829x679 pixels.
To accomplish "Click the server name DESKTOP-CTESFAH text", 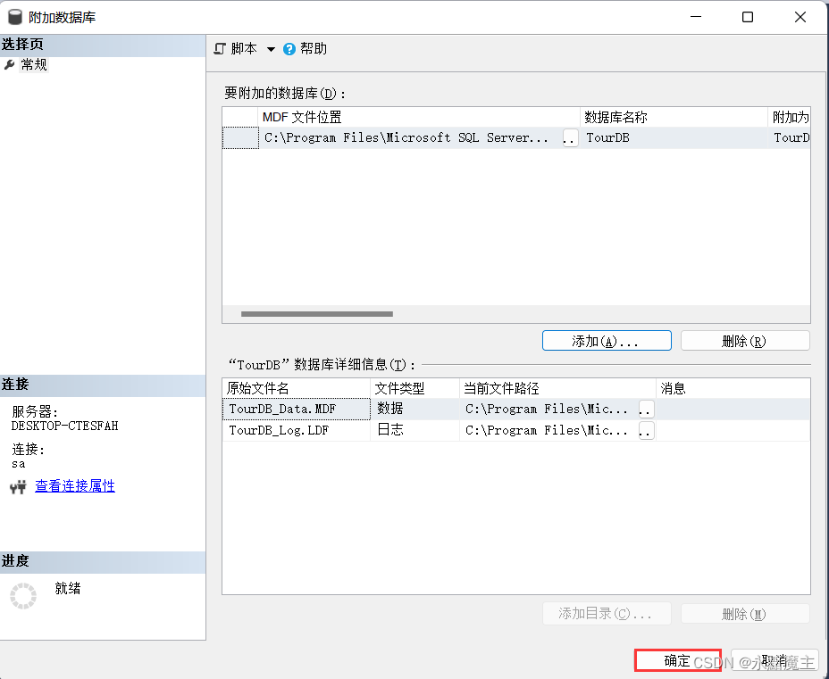I will pos(64,426).
